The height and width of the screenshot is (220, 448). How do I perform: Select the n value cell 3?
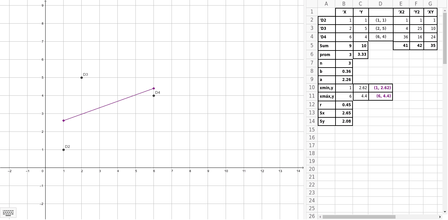click(x=344, y=63)
